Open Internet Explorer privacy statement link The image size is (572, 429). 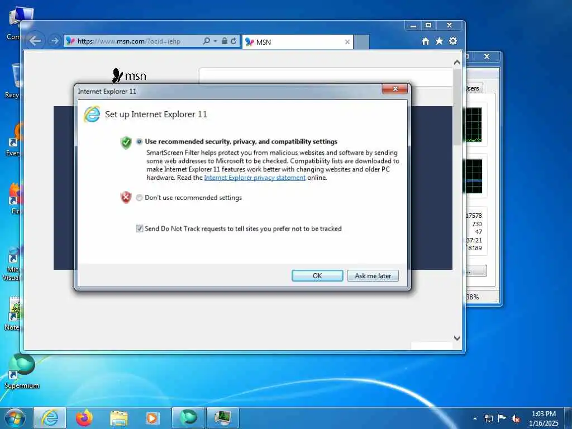[255, 178]
